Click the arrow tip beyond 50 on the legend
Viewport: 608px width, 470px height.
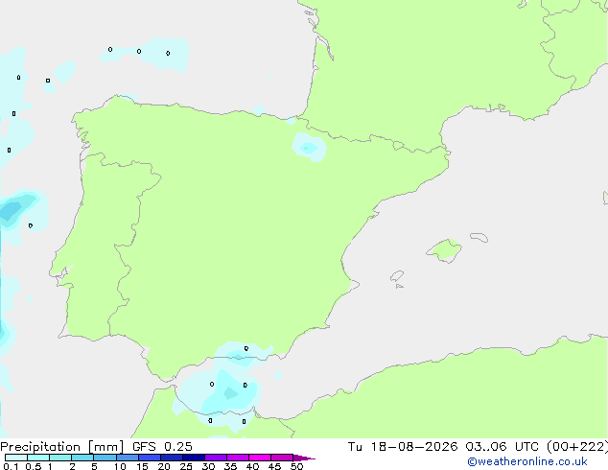point(304,458)
